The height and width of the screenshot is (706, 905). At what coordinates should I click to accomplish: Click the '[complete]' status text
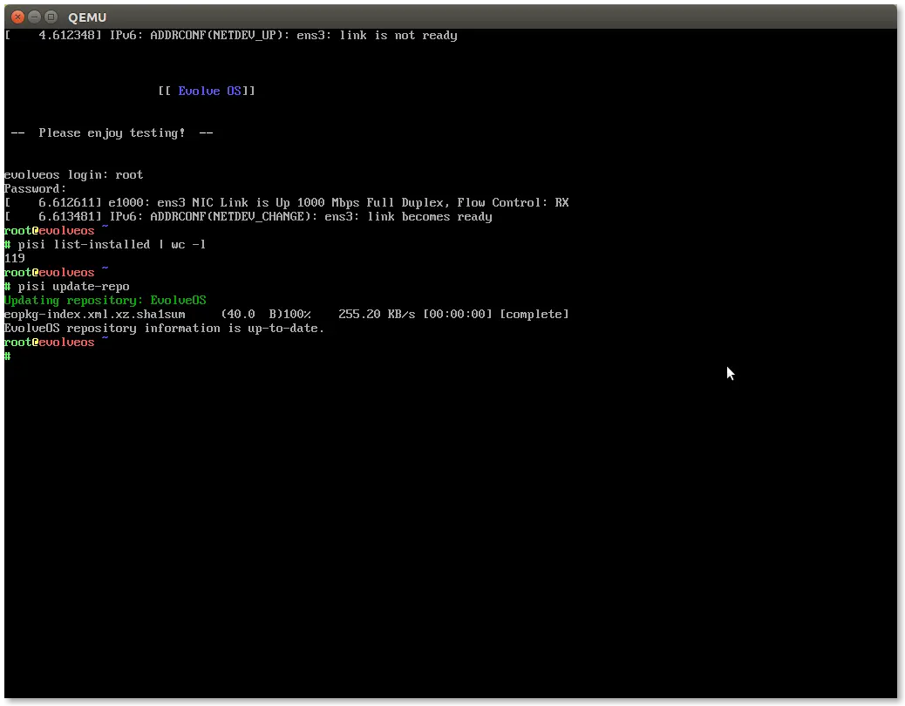(534, 315)
